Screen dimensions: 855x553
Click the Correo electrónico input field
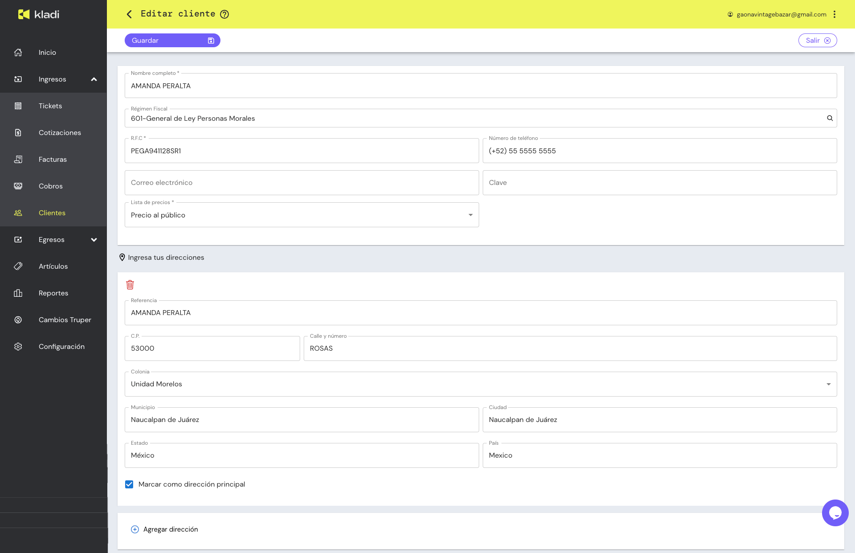click(301, 182)
